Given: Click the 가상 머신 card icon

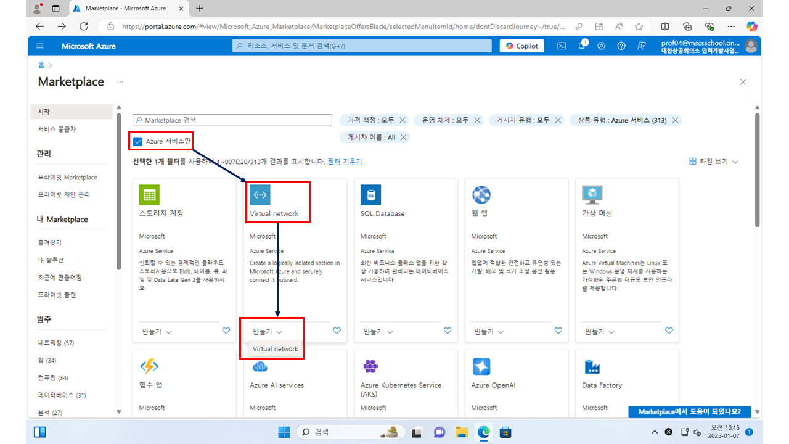Looking at the screenshot, I should click(x=592, y=195).
